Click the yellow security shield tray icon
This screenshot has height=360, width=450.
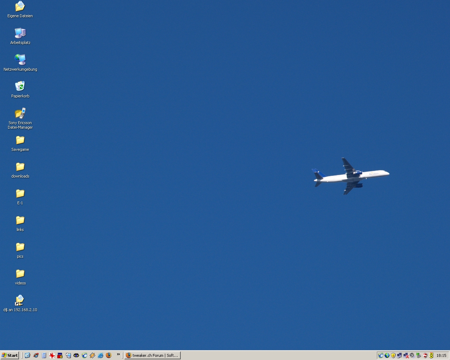pyautogui.click(x=393, y=355)
